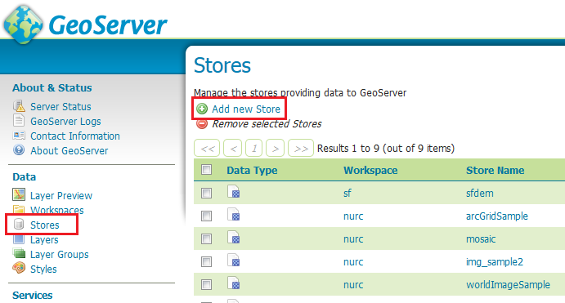The width and height of the screenshot is (565, 303).
Task: Select the mosaic store row checkbox
Action: 207,239
